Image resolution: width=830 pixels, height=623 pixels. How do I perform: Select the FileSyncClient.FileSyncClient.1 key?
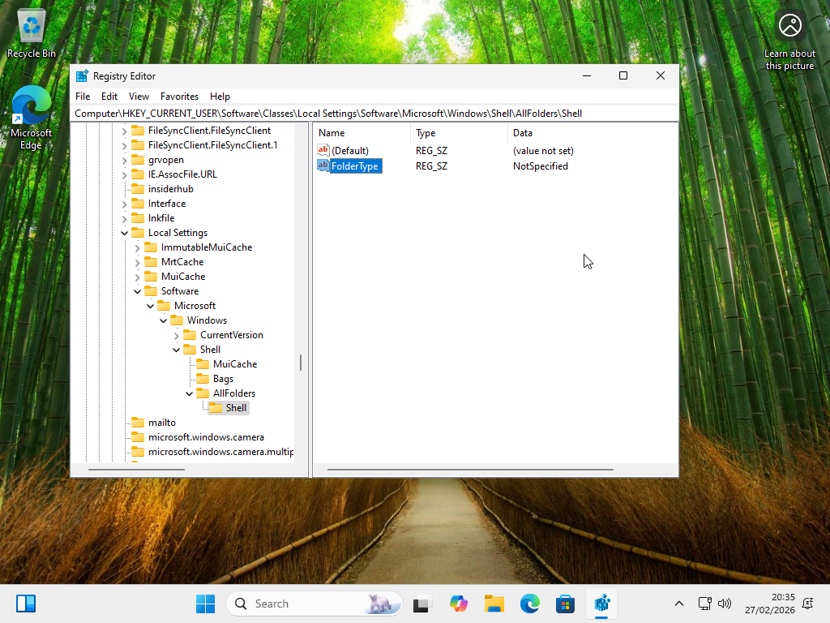pyautogui.click(x=213, y=145)
